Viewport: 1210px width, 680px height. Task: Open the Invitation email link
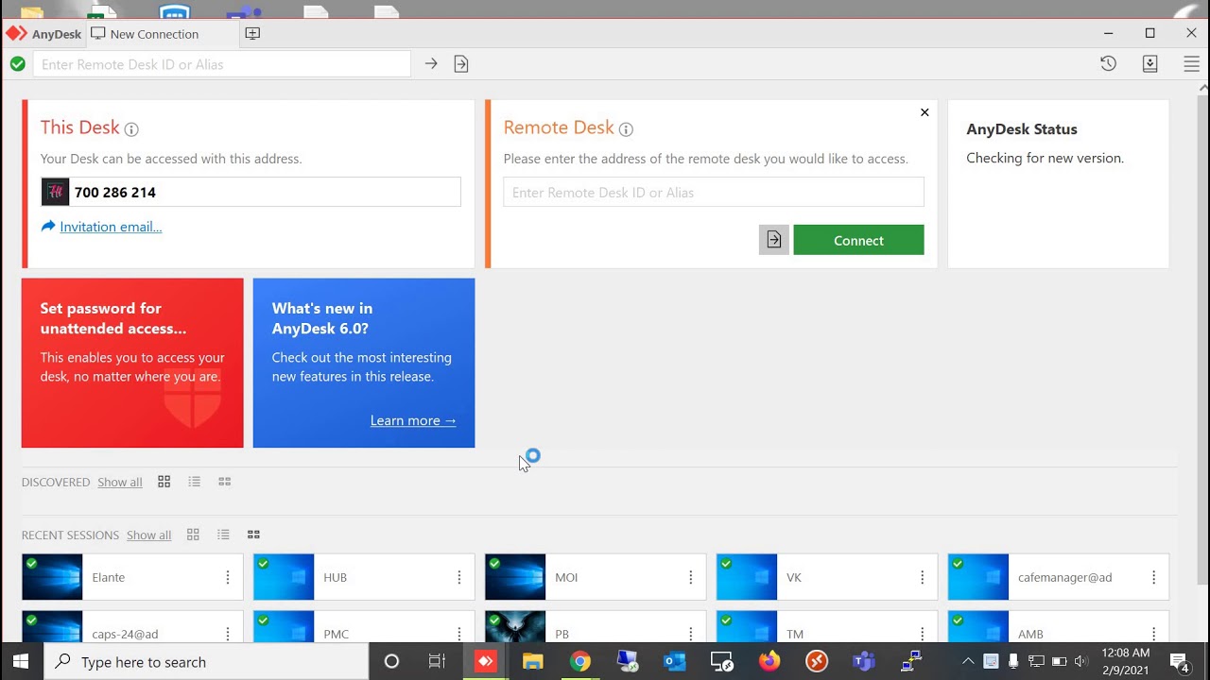click(111, 227)
